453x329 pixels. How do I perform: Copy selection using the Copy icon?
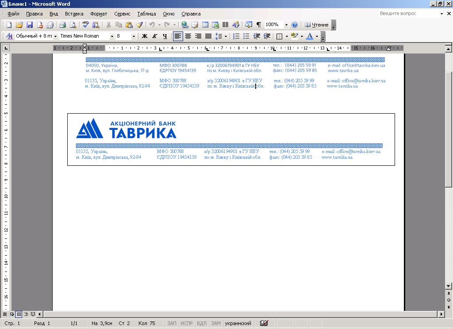119,25
